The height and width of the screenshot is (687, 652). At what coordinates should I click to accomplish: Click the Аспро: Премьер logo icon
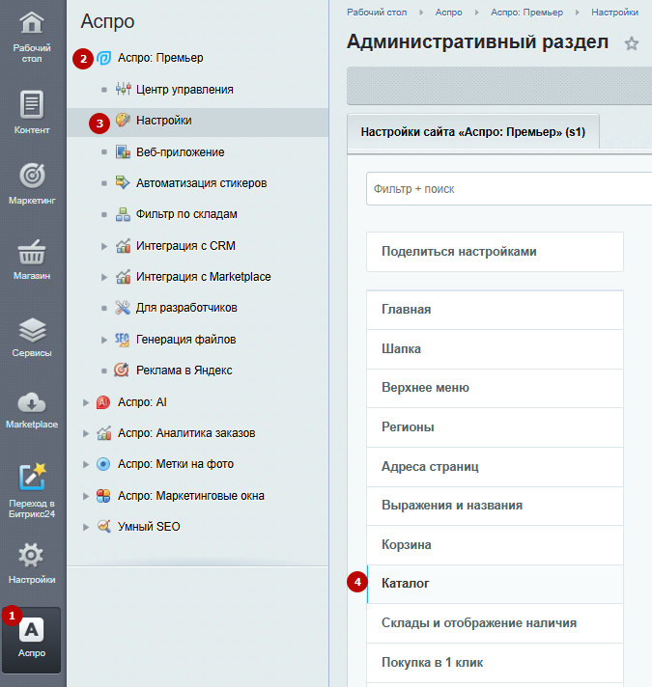coord(103,58)
